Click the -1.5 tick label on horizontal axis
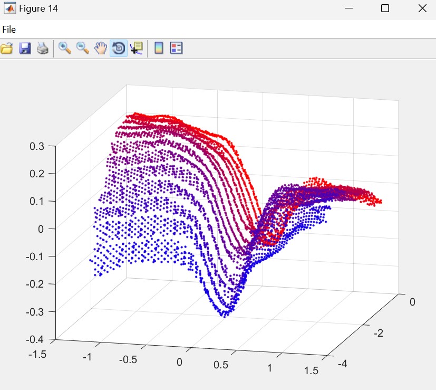436x390 pixels. click(x=37, y=354)
